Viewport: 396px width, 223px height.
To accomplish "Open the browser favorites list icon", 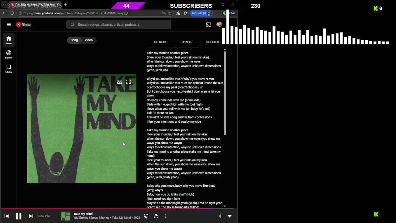I will (186, 13).
